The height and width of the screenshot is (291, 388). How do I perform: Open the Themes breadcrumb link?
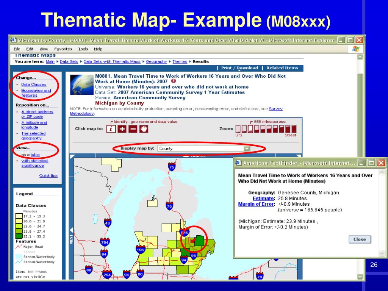(x=180, y=62)
